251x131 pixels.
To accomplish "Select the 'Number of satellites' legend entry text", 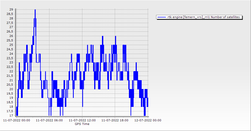I will pos(203,17).
